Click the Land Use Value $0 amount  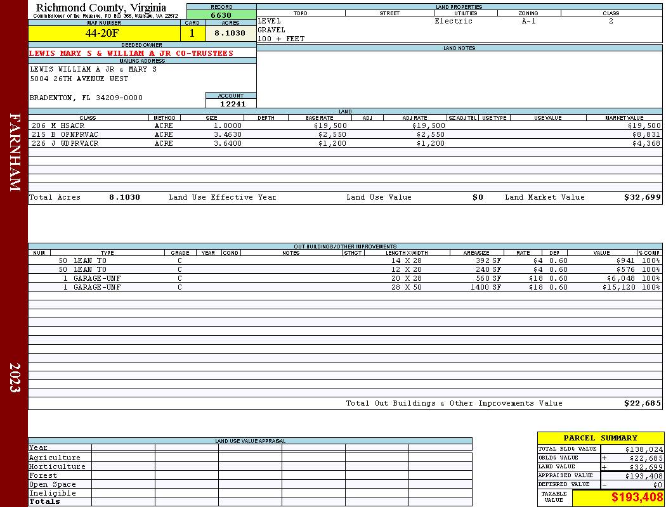coord(478,197)
